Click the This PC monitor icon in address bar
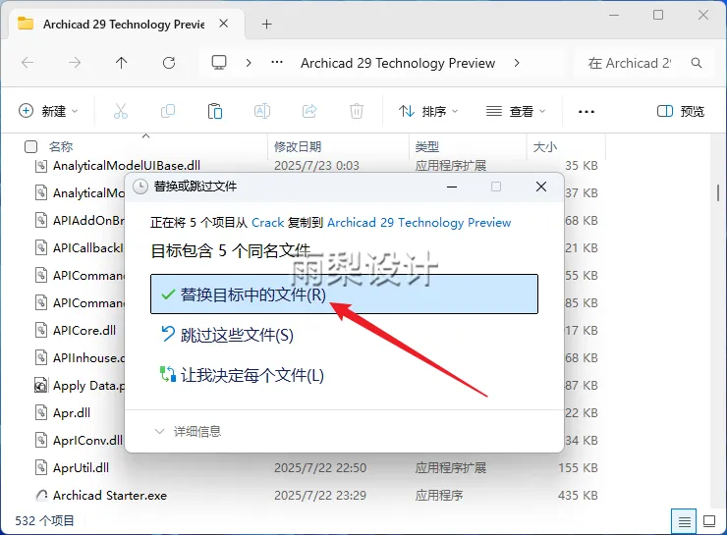727x535 pixels. point(219,63)
